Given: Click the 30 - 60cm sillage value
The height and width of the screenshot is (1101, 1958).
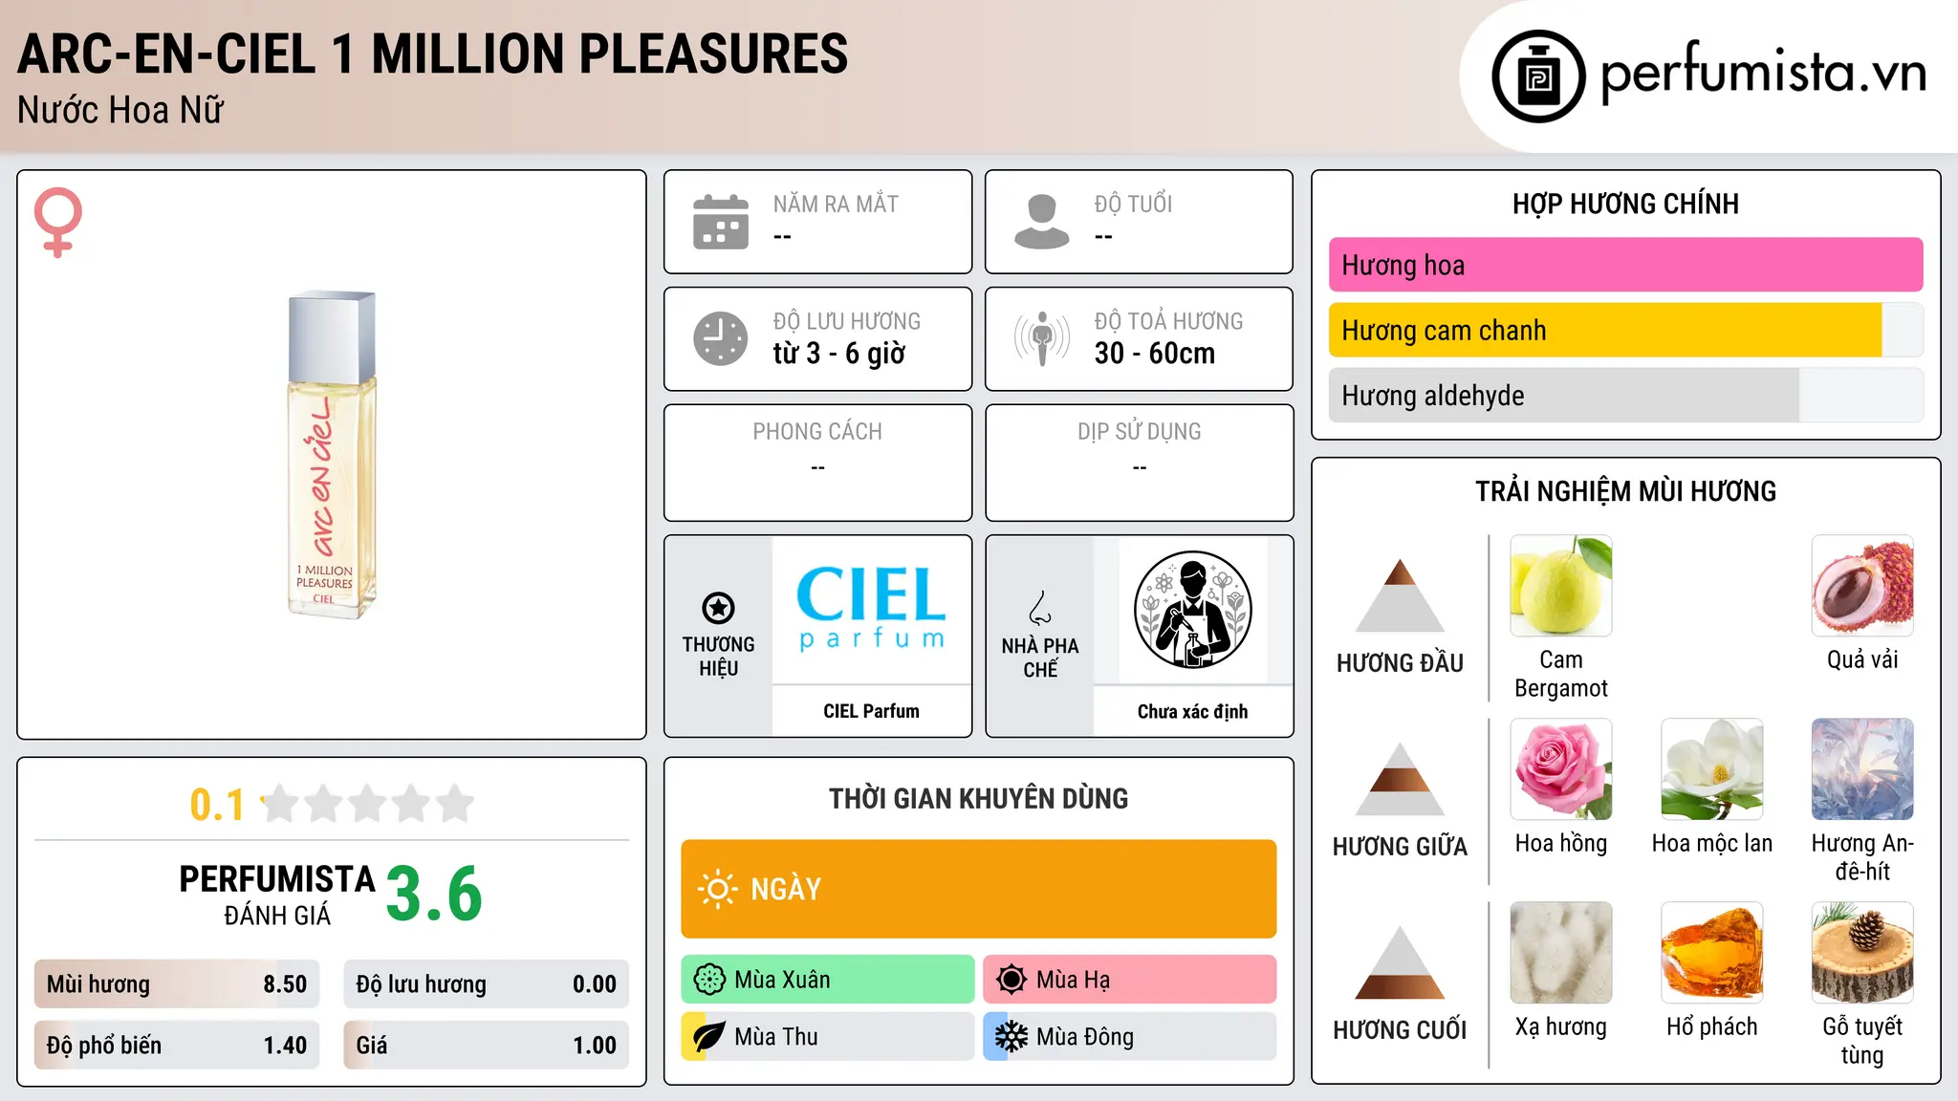Looking at the screenshot, I should [x=1155, y=354].
